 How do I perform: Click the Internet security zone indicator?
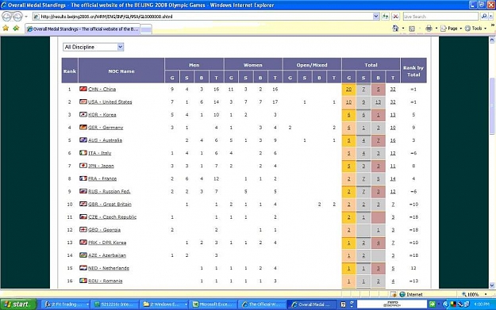point(411,294)
